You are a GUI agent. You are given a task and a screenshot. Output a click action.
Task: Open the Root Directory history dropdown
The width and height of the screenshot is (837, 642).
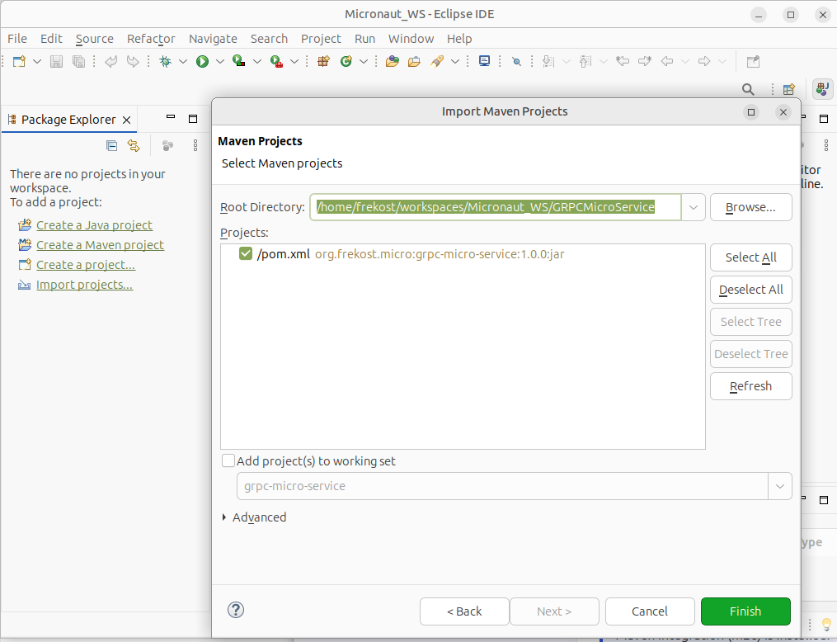click(694, 207)
